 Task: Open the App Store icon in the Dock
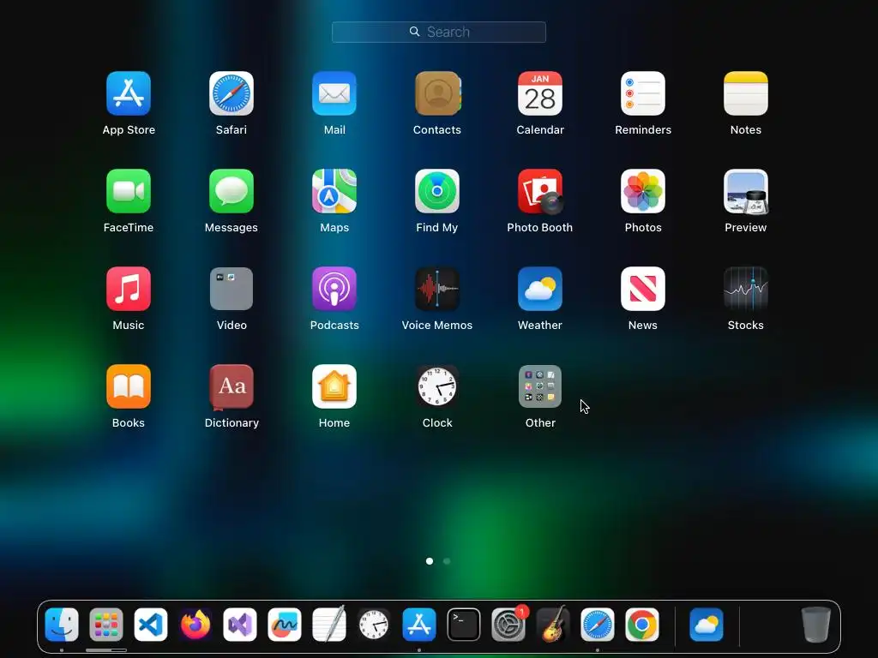[x=418, y=625]
